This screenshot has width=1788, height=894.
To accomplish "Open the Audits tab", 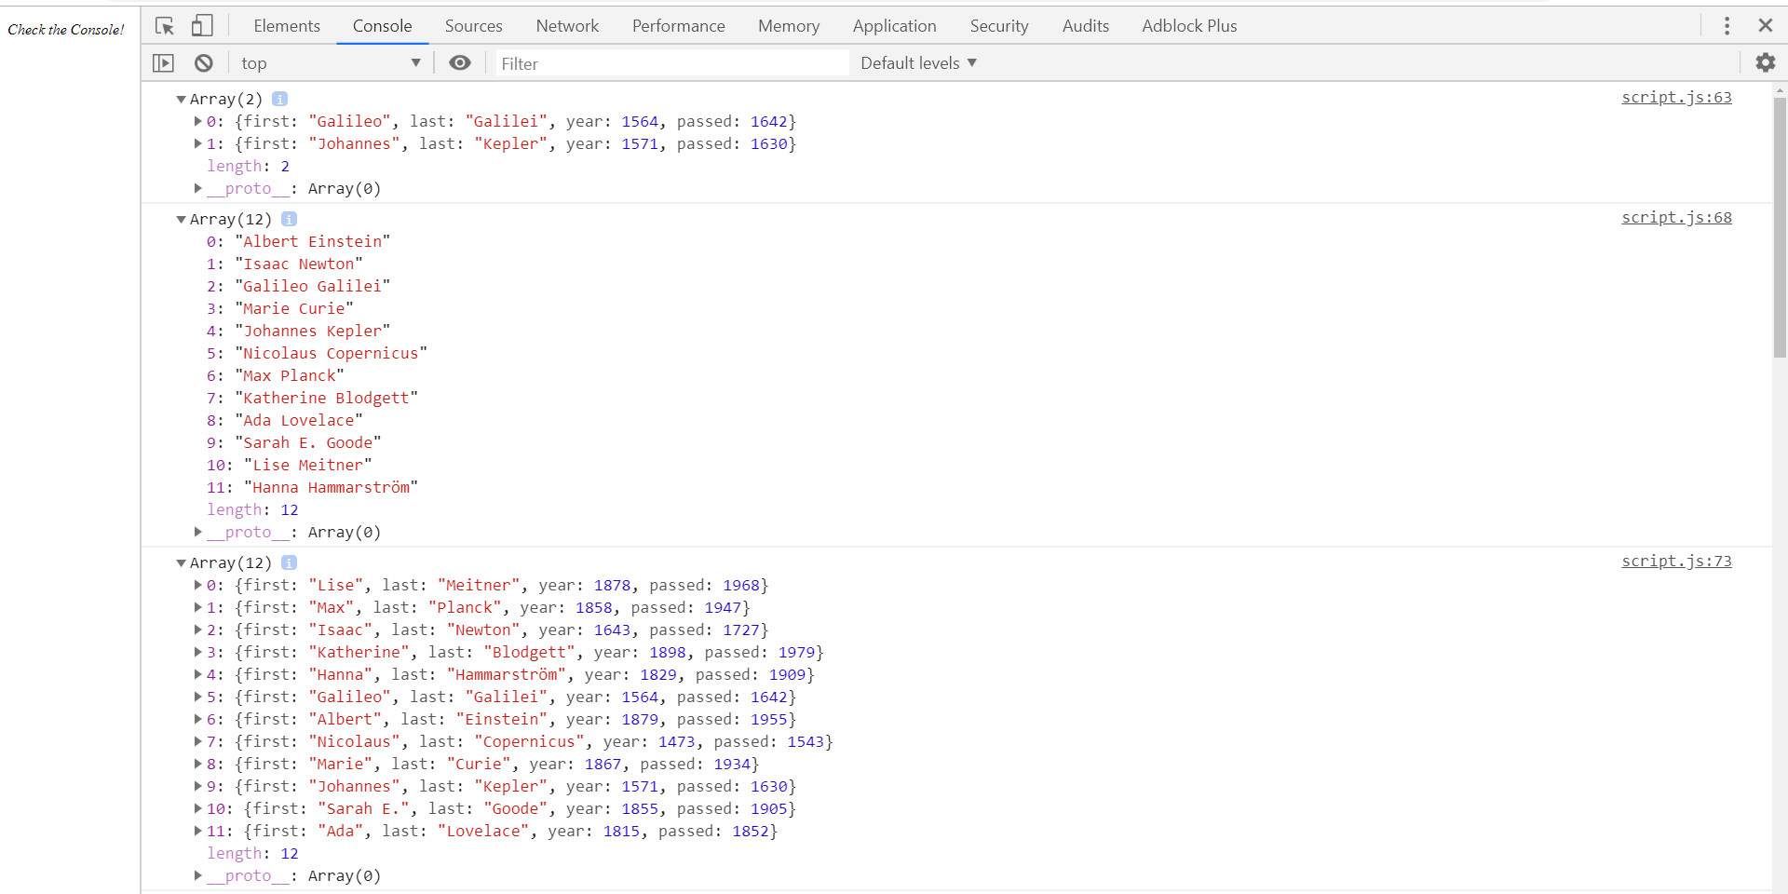I will pos(1085,26).
